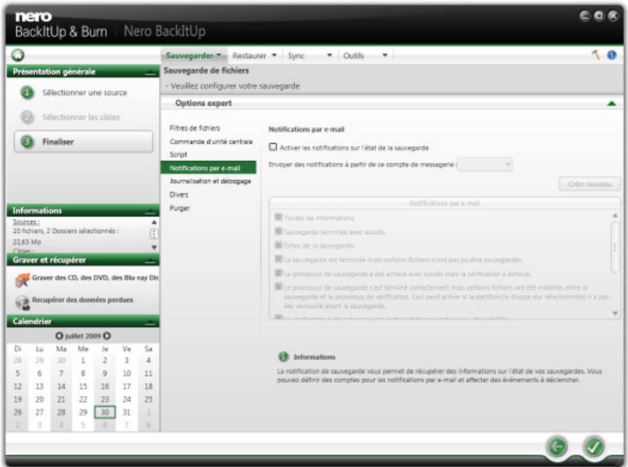Click the Recupérer des données icon
The width and height of the screenshot is (628, 467).
pos(22,302)
